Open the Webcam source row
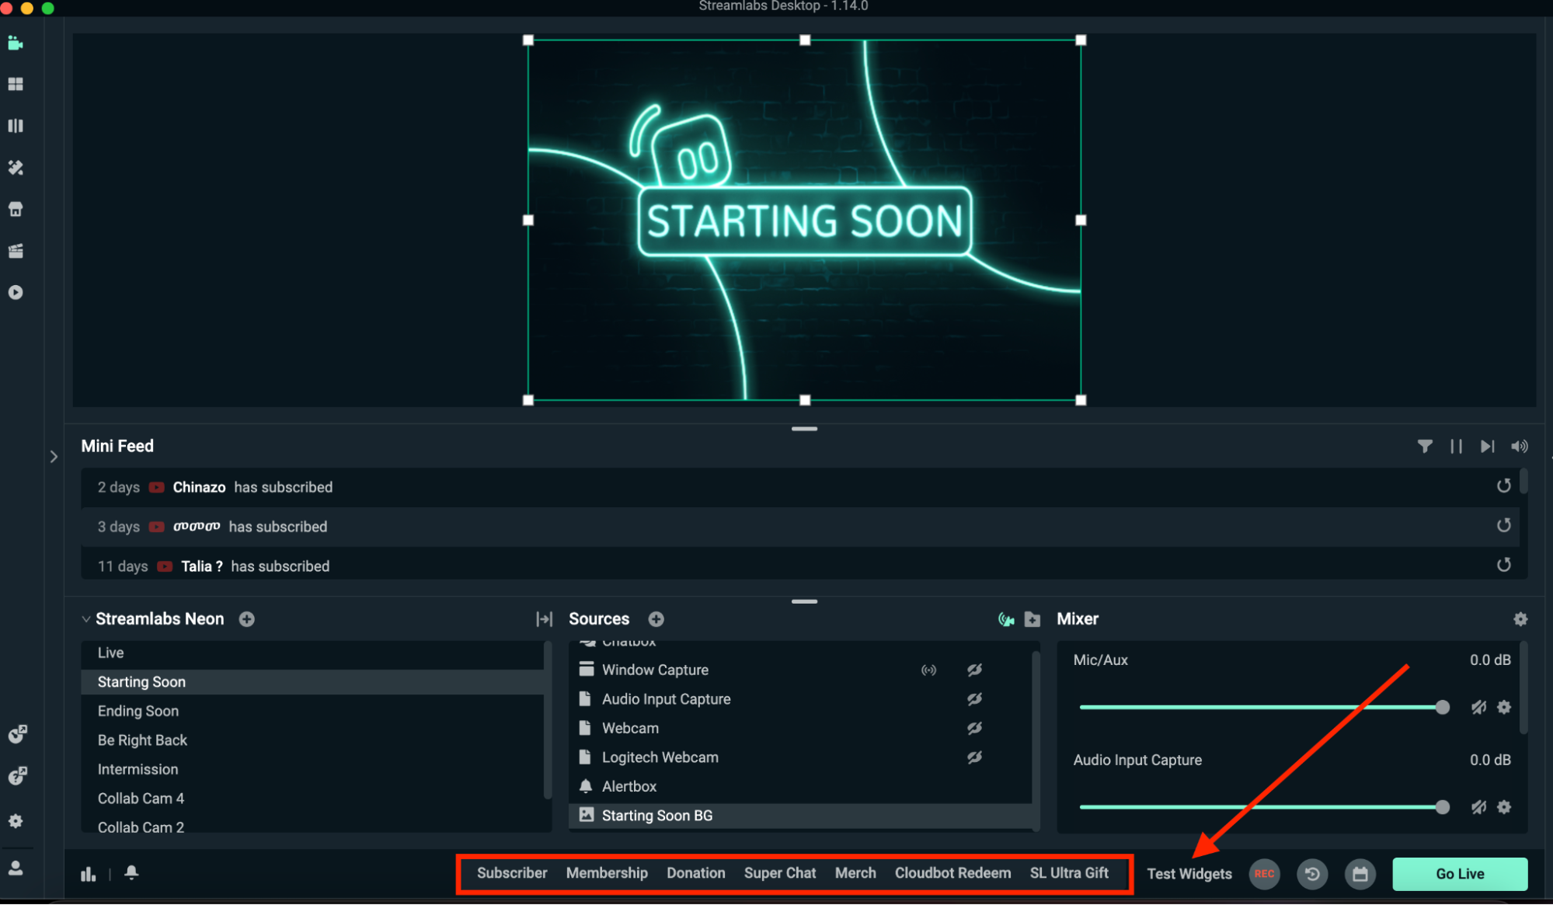 [800, 728]
